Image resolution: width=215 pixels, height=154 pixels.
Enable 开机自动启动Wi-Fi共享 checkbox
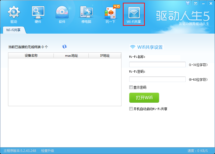(x=131, y=109)
